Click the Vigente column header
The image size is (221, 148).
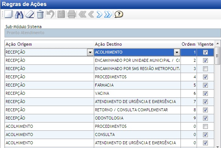pos(205,44)
